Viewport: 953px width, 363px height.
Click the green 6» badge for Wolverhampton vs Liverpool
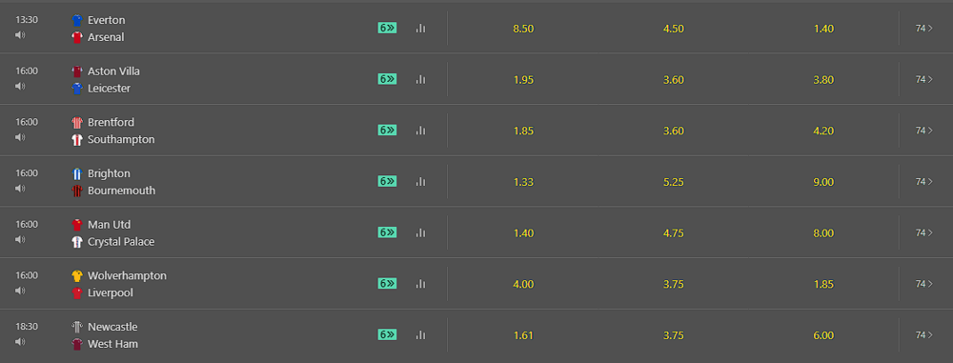[x=387, y=283]
